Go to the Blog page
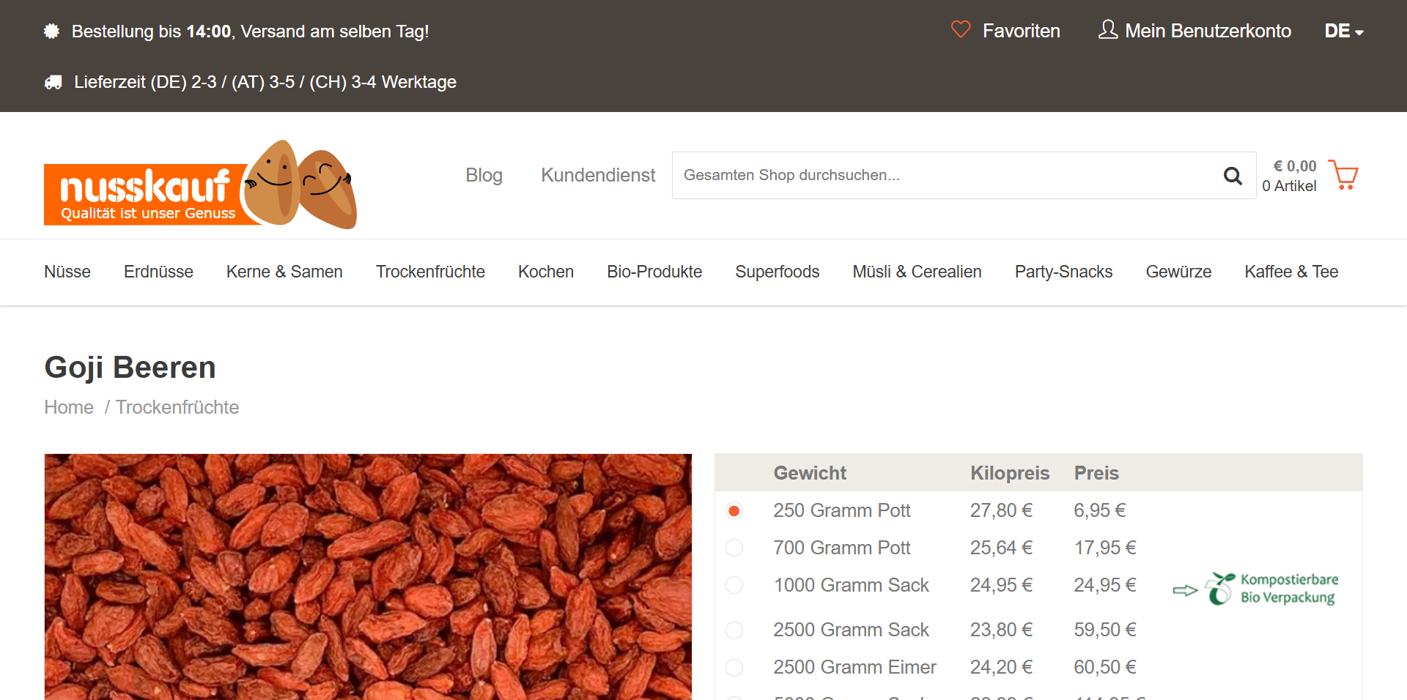Screen dimensions: 1407x700 [484, 175]
